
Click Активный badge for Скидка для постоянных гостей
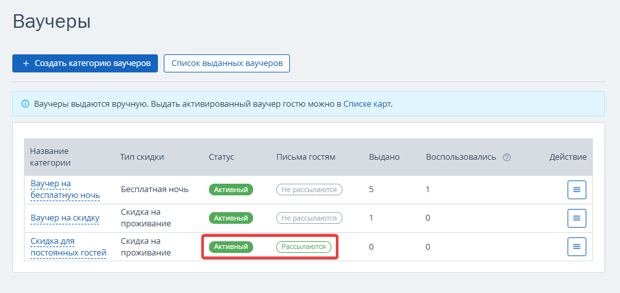point(231,246)
